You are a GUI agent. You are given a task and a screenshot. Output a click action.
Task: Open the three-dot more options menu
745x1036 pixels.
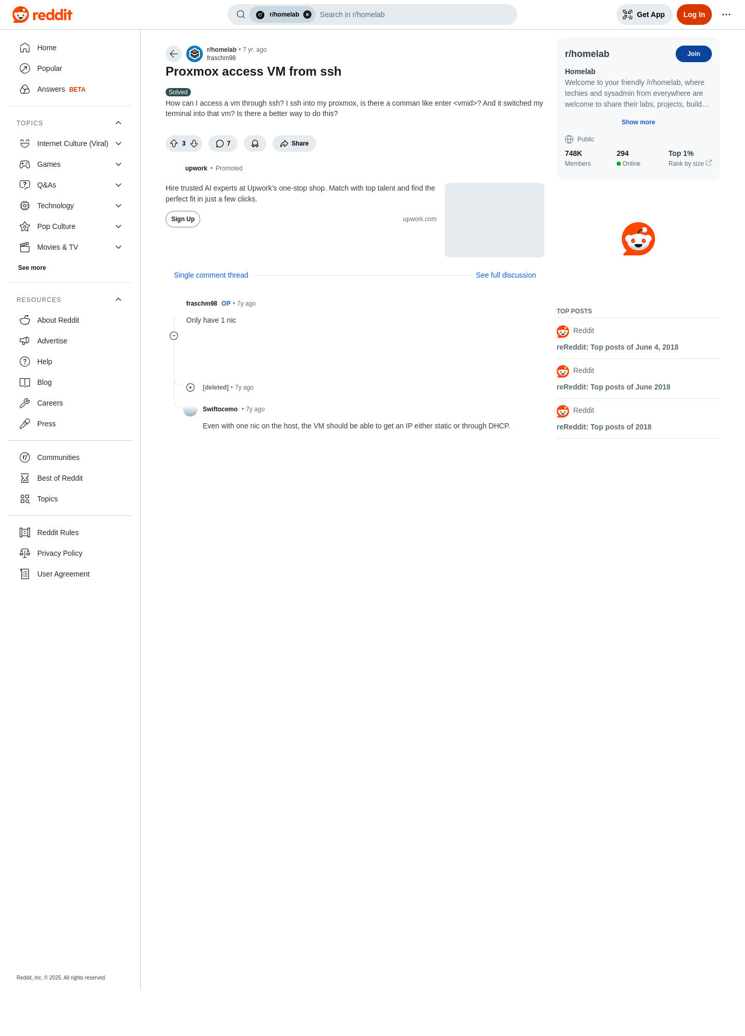[x=726, y=15]
